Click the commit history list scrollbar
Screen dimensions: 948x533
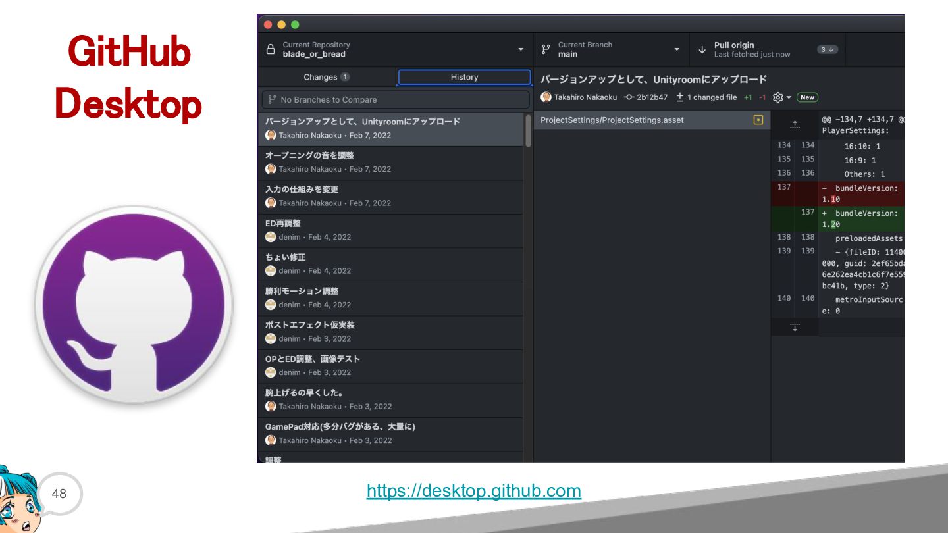click(x=528, y=130)
